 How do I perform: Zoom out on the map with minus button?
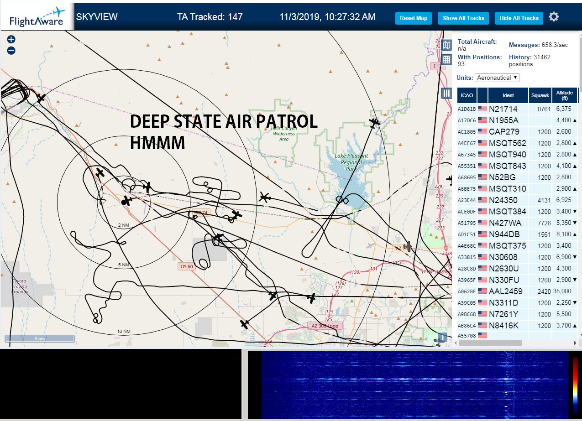tap(11, 51)
